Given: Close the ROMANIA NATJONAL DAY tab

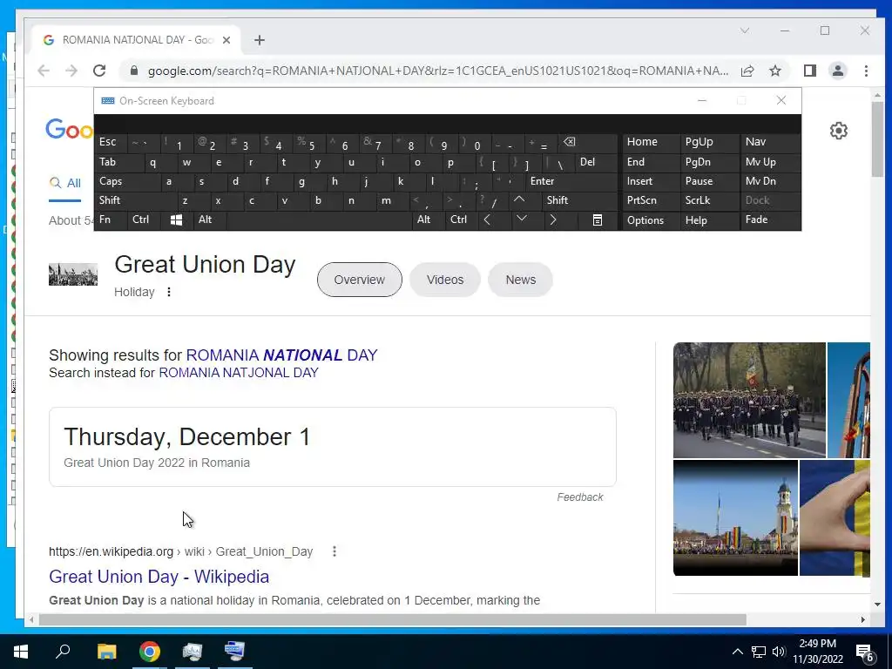Looking at the screenshot, I should tap(226, 40).
